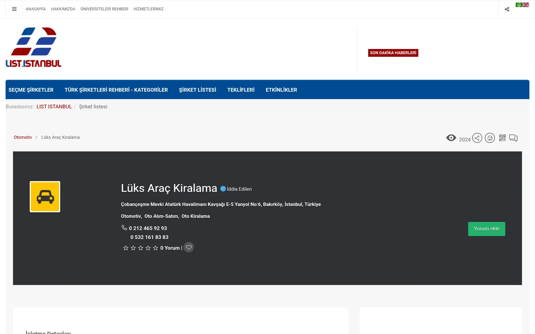Click the SON DAKİKA HABERLERİ badge

393,53
